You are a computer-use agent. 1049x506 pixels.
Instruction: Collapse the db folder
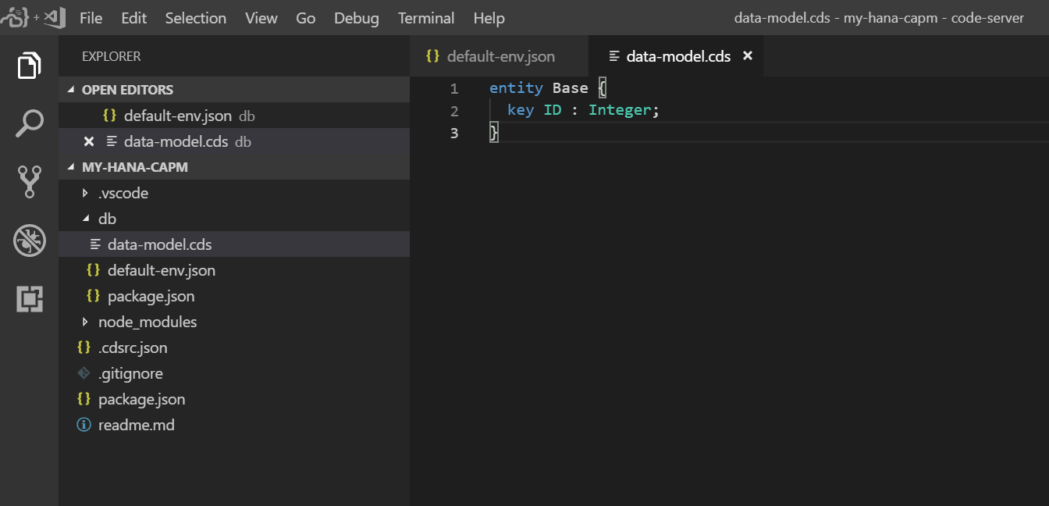coord(107,219)
